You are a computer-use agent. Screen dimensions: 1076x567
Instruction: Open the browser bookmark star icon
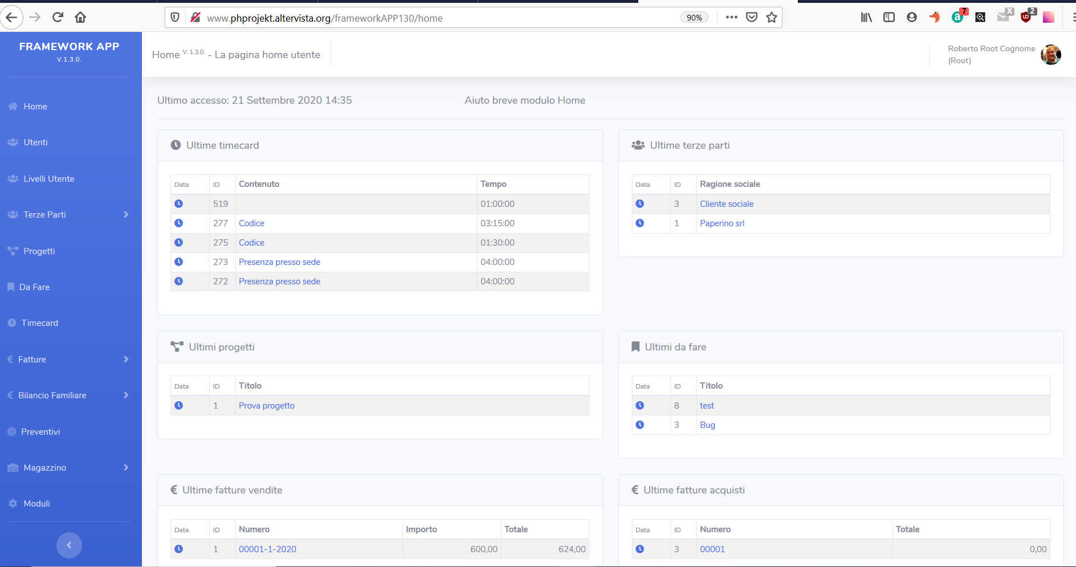click(772, 18)
